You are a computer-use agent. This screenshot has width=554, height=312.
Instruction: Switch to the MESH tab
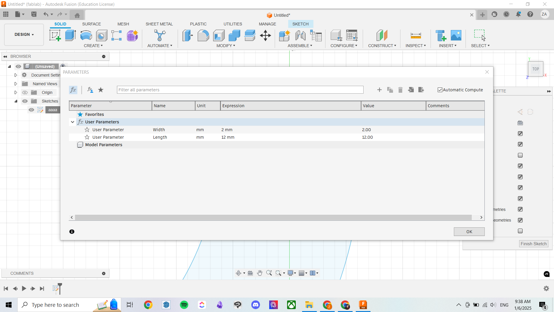point(123,24)
